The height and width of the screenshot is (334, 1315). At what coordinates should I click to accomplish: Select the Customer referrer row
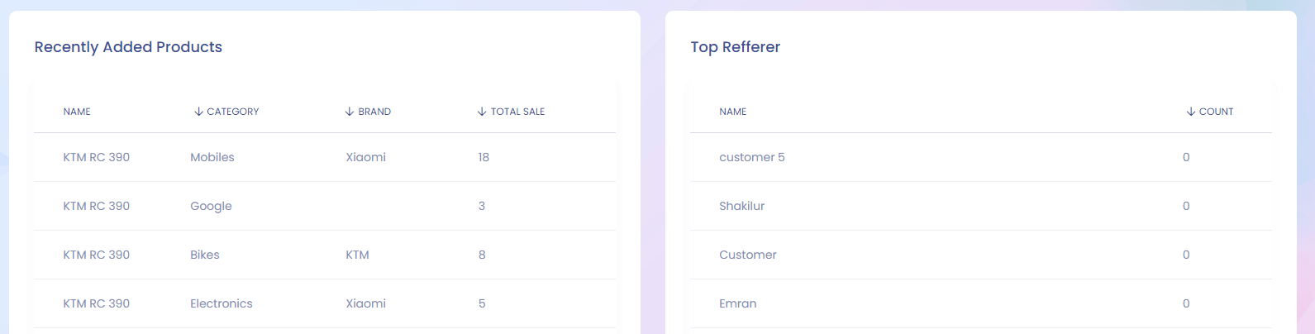748,255
